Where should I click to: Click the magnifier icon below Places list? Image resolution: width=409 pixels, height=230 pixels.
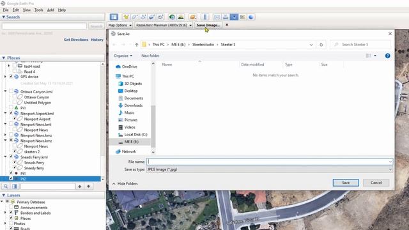6,187
